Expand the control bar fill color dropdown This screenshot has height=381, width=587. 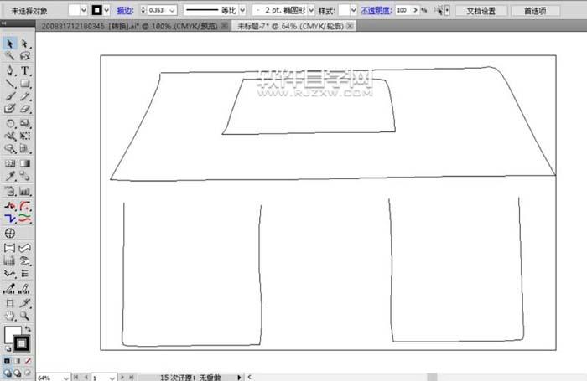coord(84,11)
